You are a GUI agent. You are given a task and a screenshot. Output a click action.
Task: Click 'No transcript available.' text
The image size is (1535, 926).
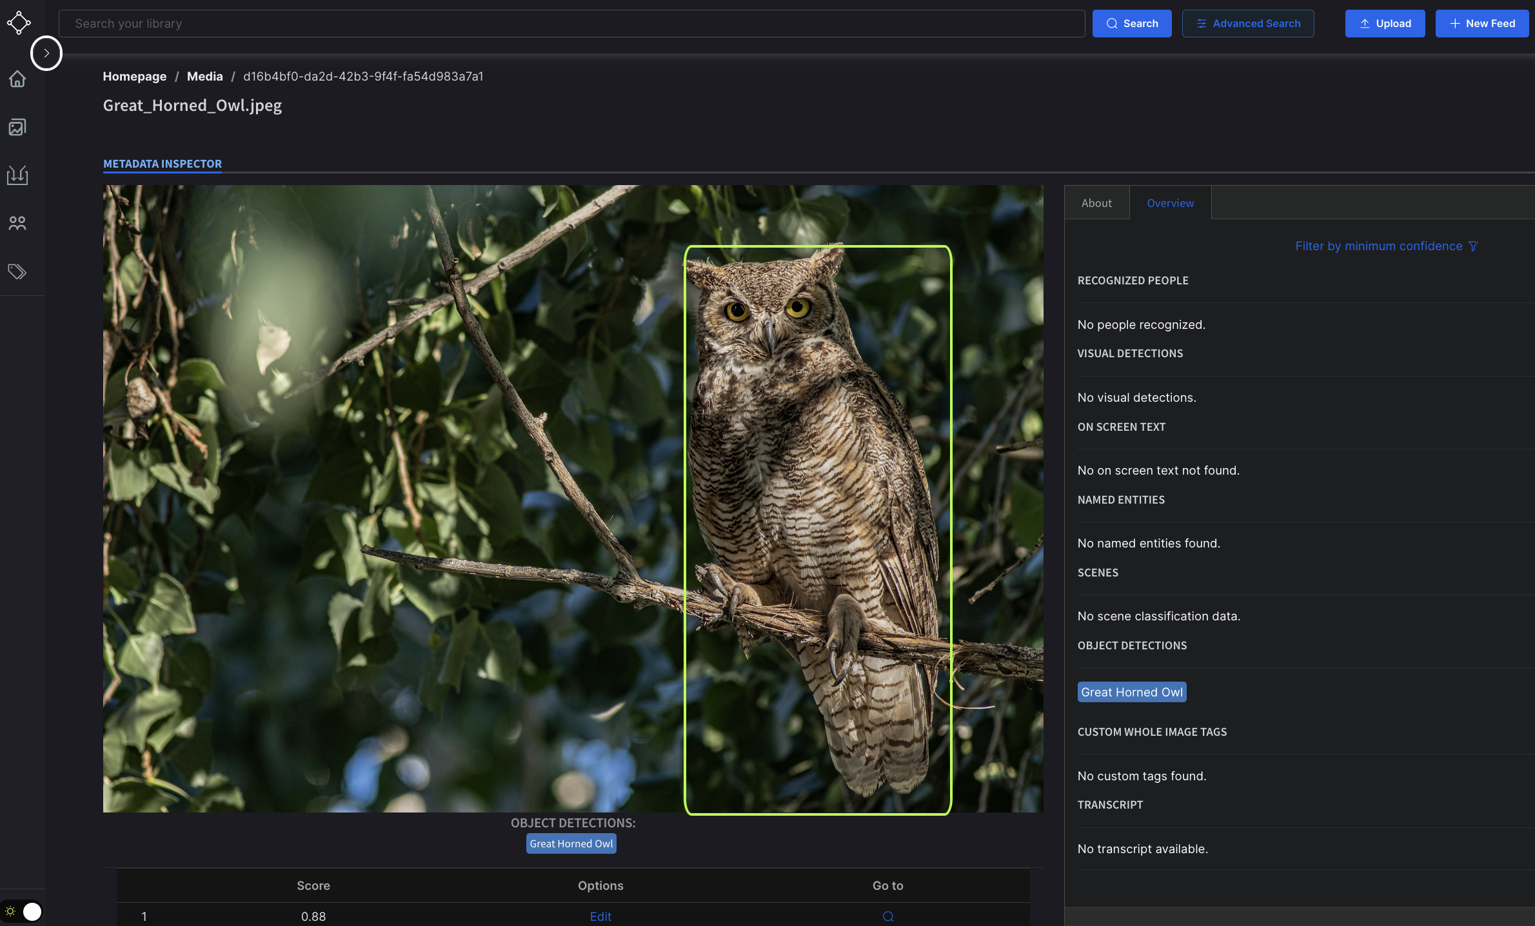1143,849
